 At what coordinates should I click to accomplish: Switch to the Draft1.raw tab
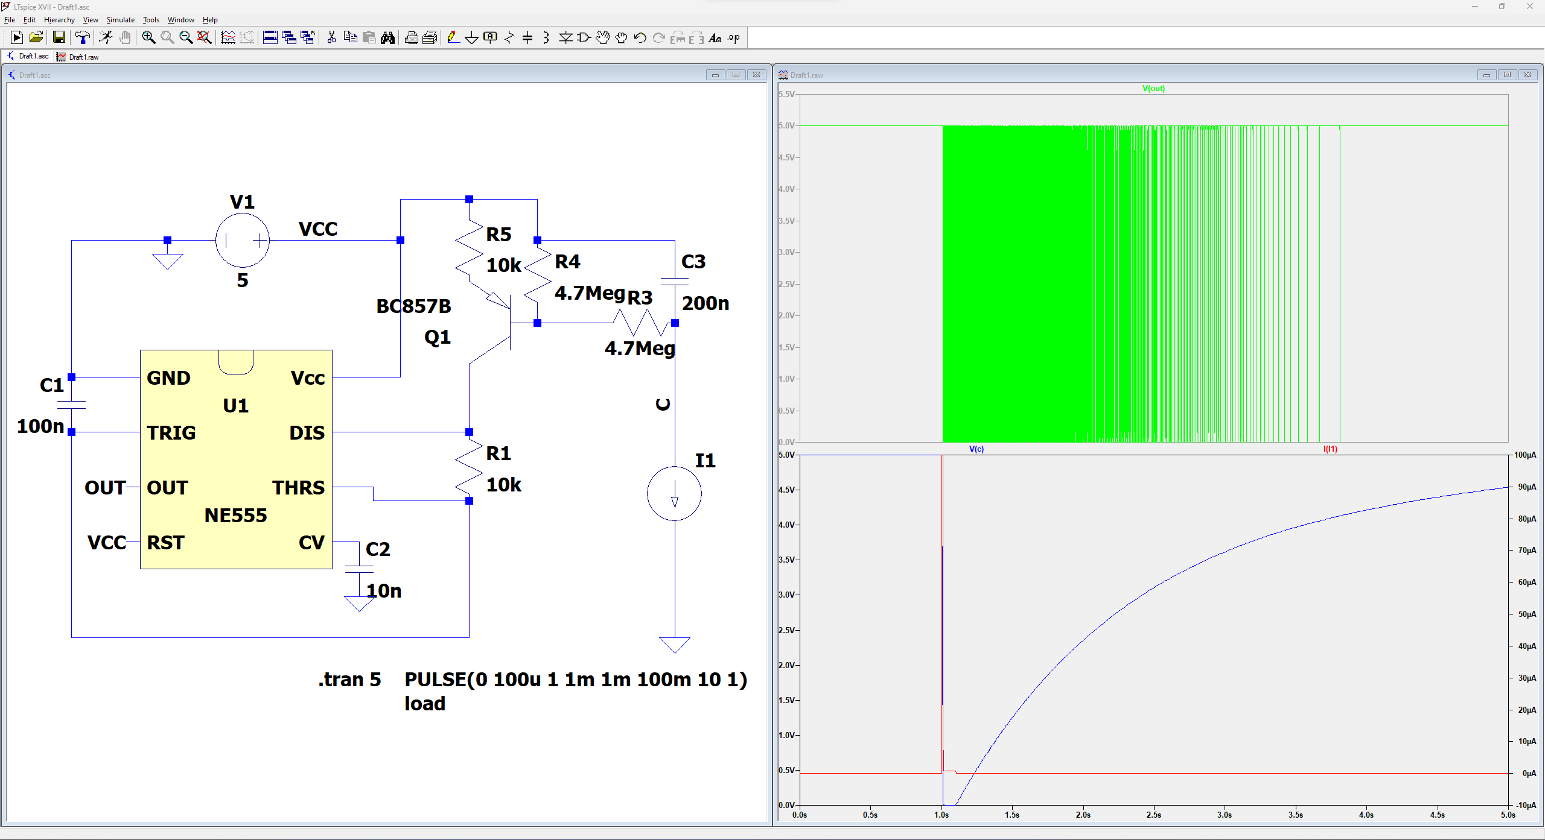pyautogui.click(x=78, y=57)
